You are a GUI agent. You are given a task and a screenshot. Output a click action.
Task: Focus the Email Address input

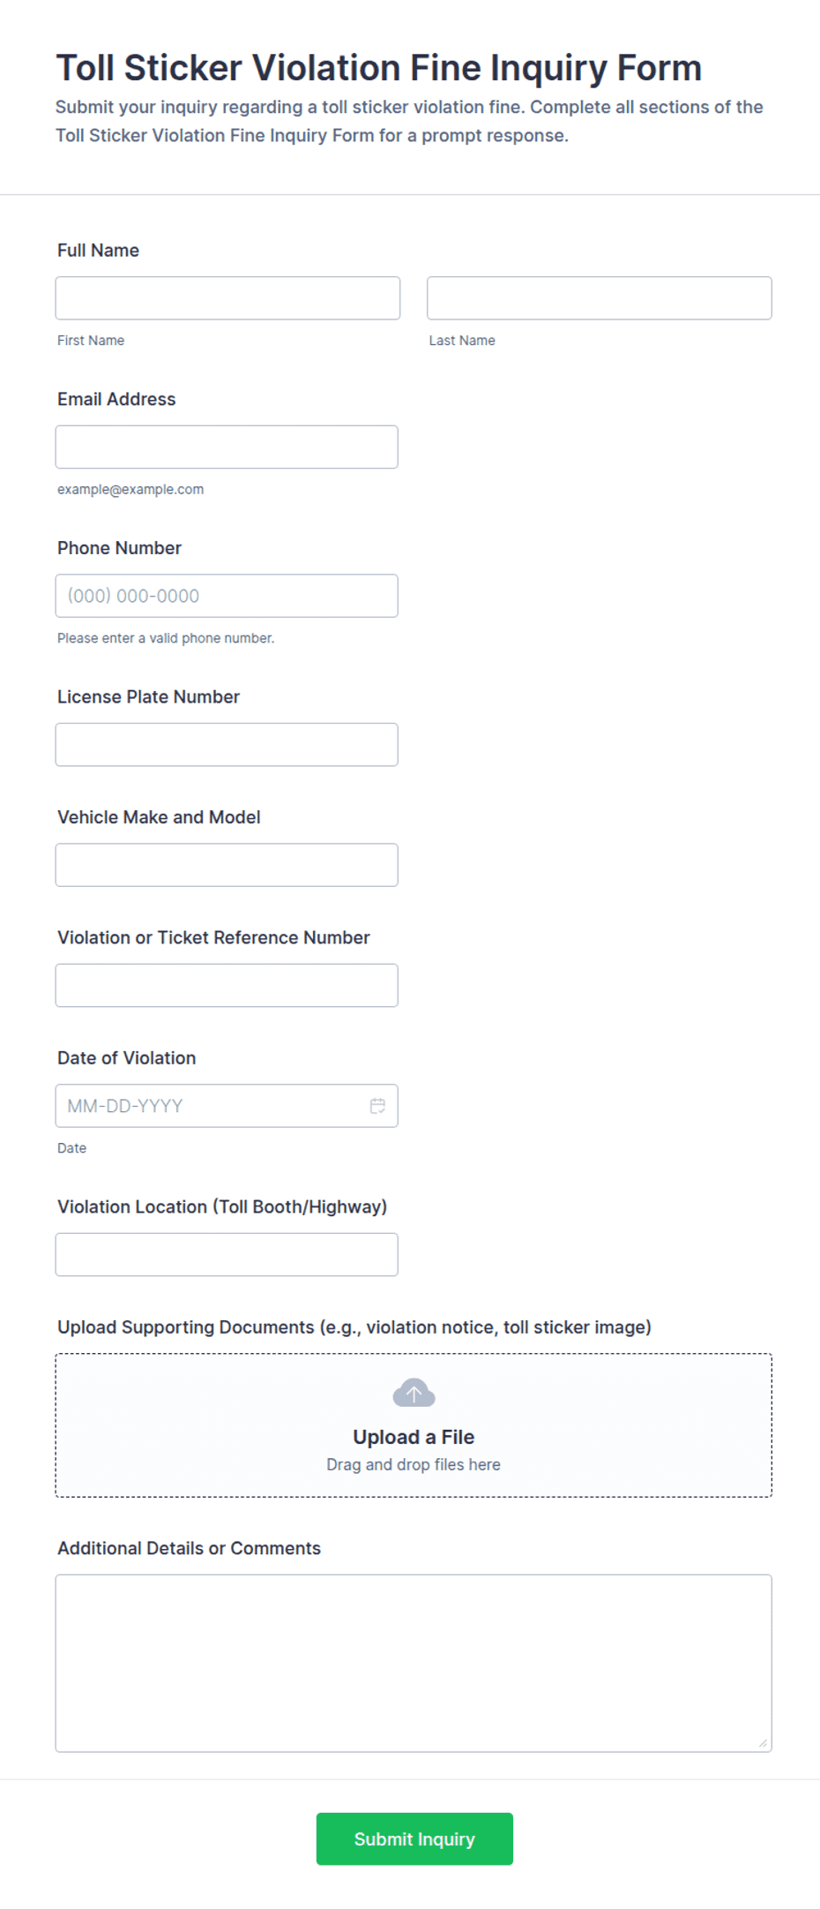pyautogui.click(x=227, y=447)
